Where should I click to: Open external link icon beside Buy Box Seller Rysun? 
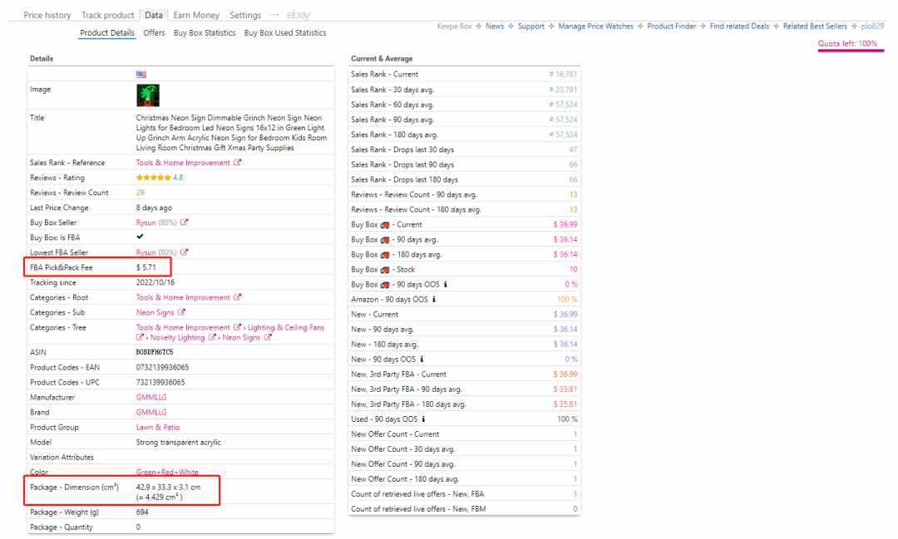(184, 222)
